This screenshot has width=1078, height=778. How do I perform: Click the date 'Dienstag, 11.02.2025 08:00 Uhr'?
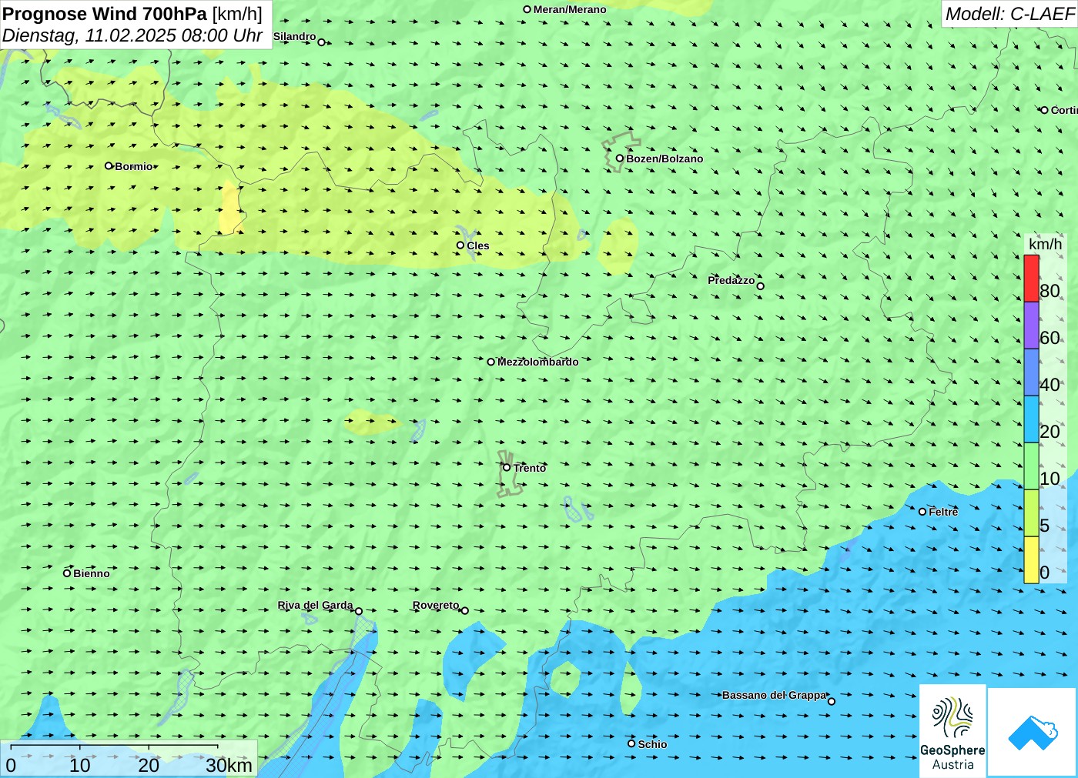pyautogui.click(x=132, y=35)
